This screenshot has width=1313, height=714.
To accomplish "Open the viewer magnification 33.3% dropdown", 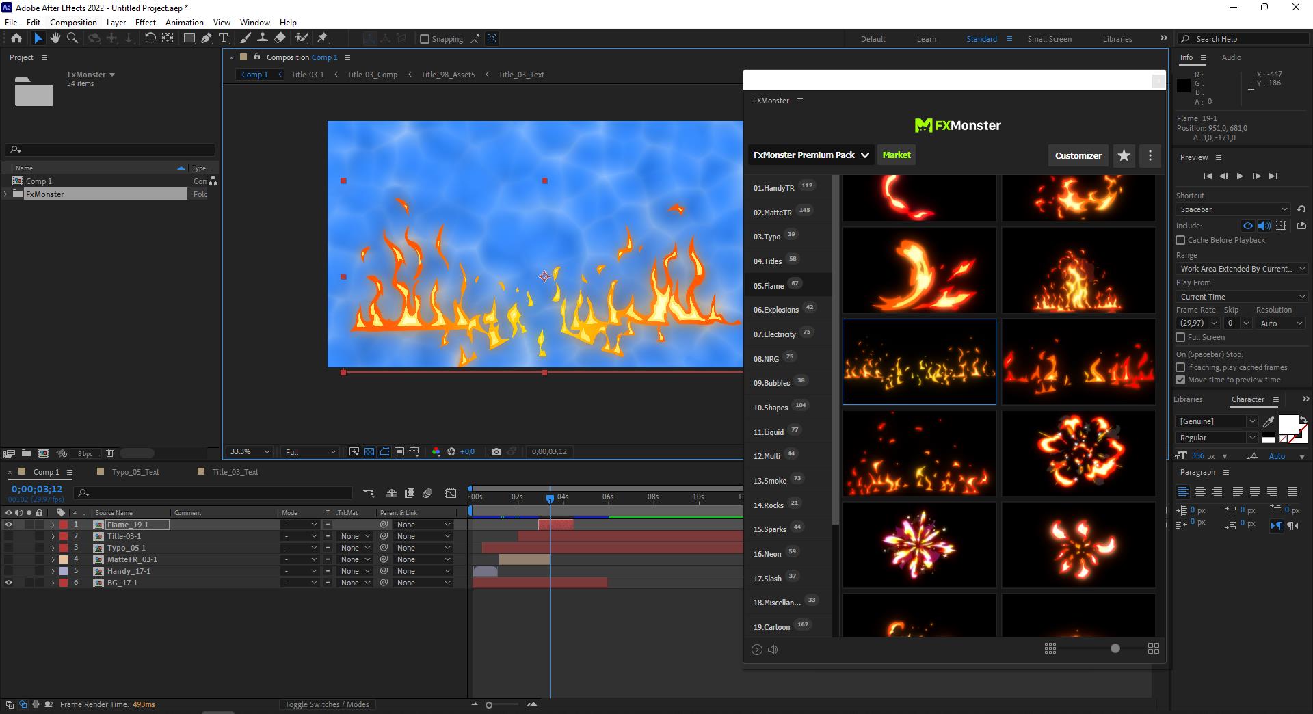I will 250,451.
